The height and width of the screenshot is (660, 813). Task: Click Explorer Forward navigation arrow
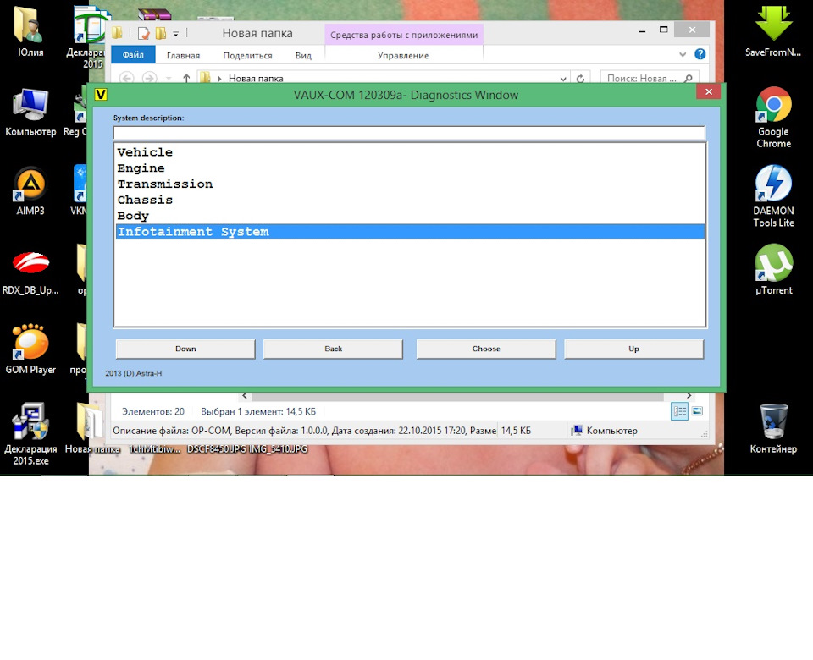pyautogui.click(x=149, y=78)
